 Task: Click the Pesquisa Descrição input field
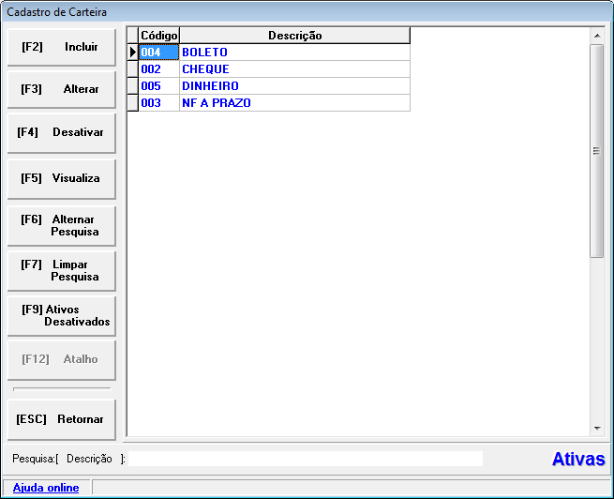(x=307, y=459)
